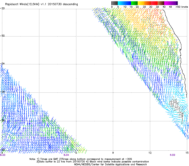Screen dimensions: 189x166
Task: Click the latitude axis label '-30'
Action: click(x=3, y=150)
